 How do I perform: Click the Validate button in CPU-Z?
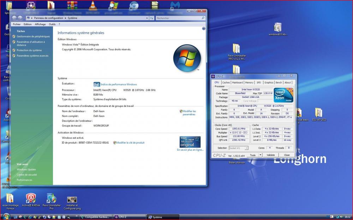270,155
